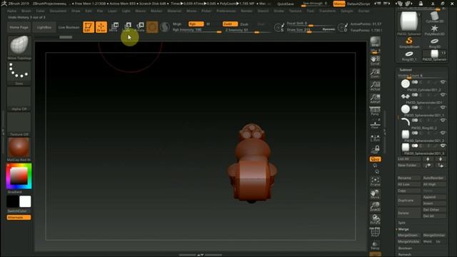Click the QuickSave button

(x=286, y=4)
